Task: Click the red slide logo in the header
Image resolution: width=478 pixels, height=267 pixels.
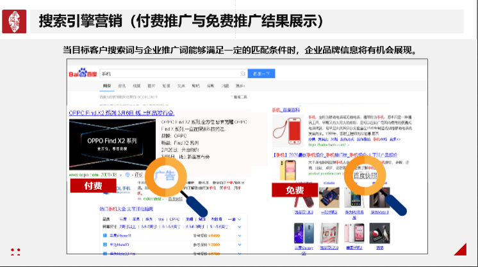Action: pos(14,21)
